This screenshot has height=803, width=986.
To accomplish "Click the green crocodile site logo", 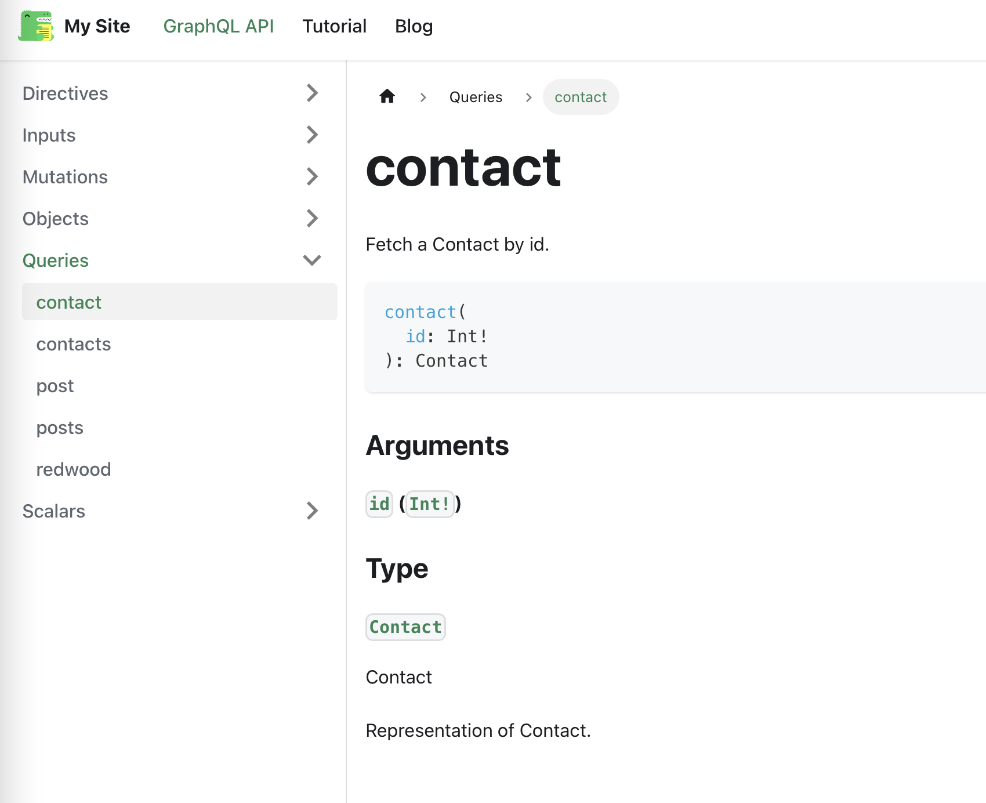I will coord(35,26).
